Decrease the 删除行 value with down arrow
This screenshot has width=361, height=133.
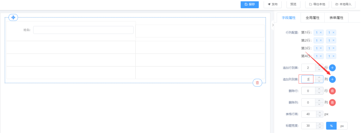tap(319, 92)
